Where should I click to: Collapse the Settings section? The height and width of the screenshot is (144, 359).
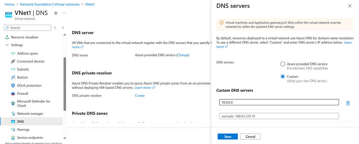[7, 45]
